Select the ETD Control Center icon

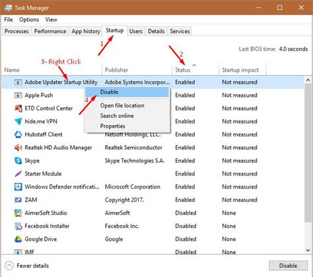[18, 108]
